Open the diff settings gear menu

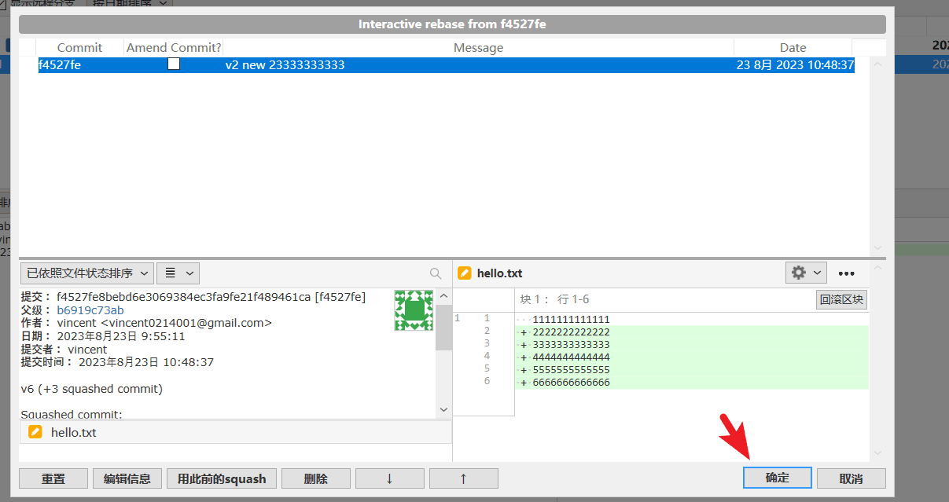(806, 273)
